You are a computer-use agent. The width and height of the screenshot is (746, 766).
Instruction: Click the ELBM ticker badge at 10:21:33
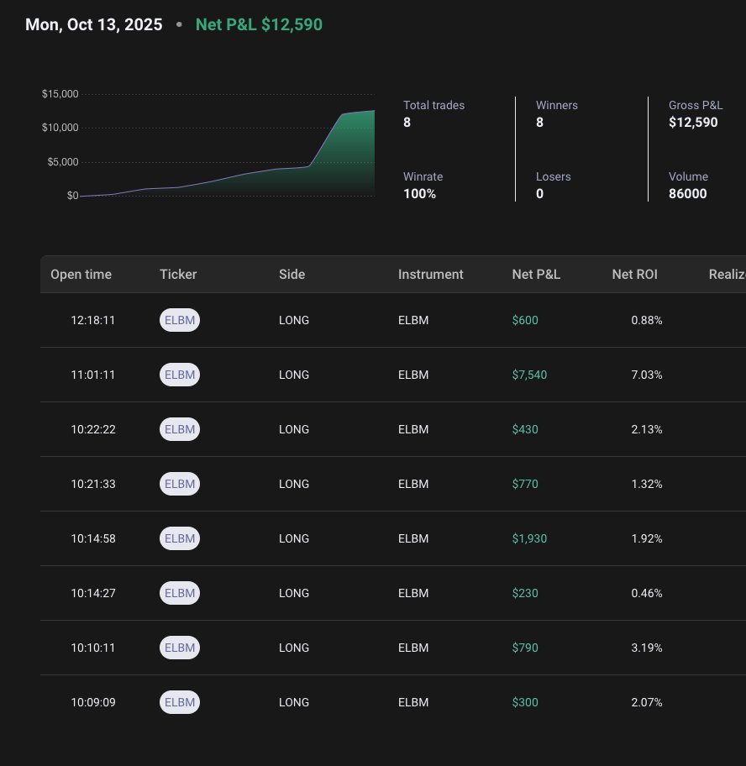click(180, 484)
